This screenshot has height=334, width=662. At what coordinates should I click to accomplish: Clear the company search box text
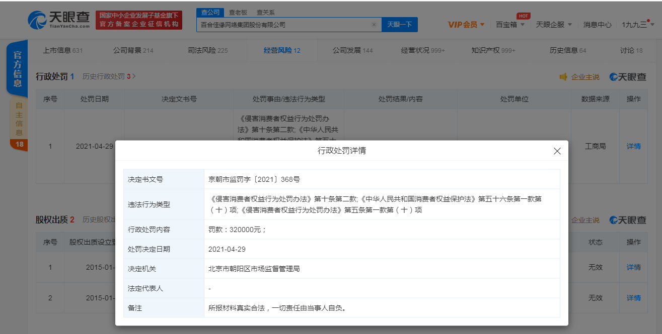[374, 24]
